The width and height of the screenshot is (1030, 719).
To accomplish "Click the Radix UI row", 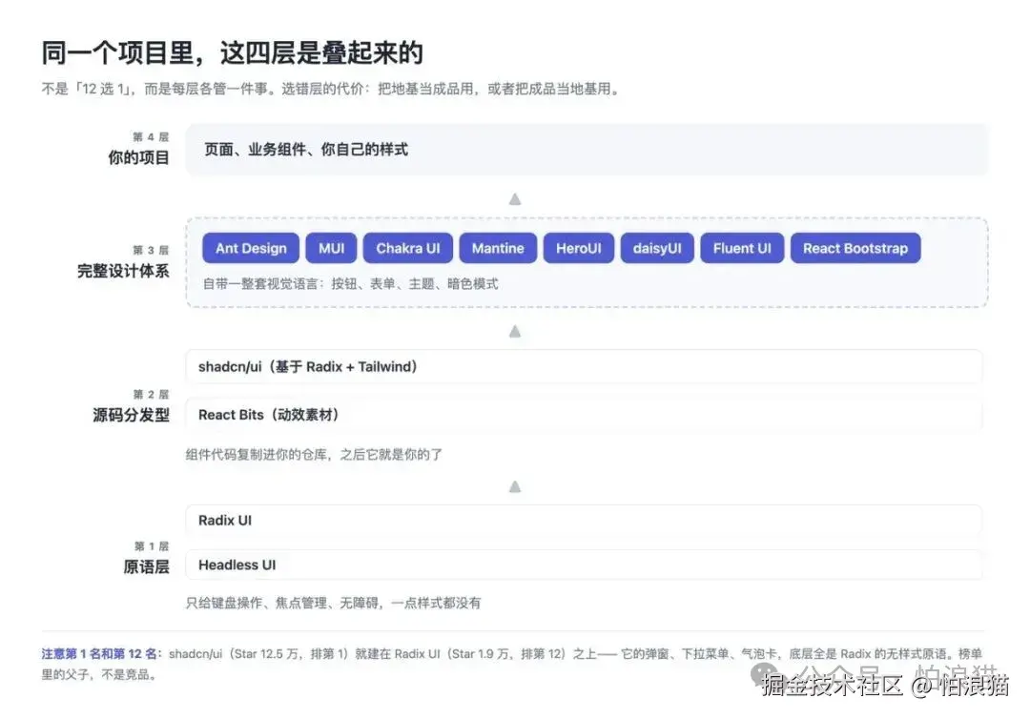I will pos(584,520).
